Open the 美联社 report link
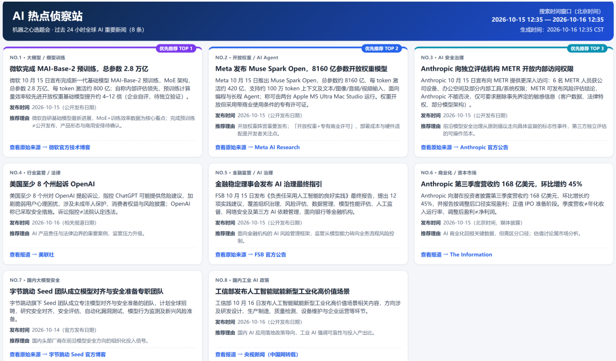This screenshot has width=616, height=361. click(32, 254)
